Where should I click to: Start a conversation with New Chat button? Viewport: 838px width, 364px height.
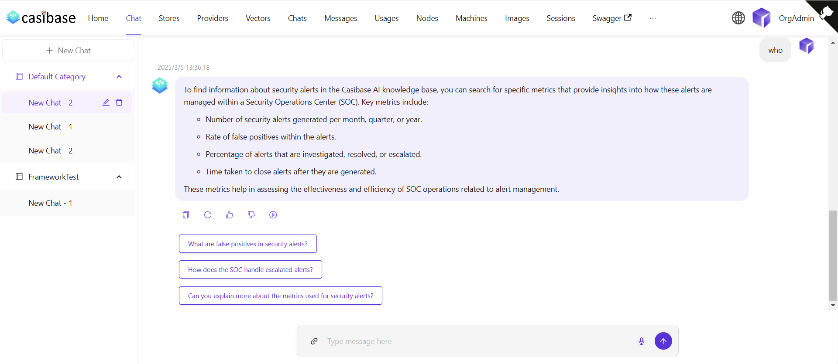[x=69, y=51]
